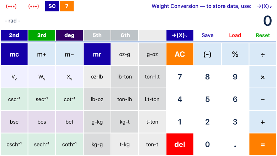Switch to the 5th function tab
This screenshot has height=156, width=277.
click(97, 35)
